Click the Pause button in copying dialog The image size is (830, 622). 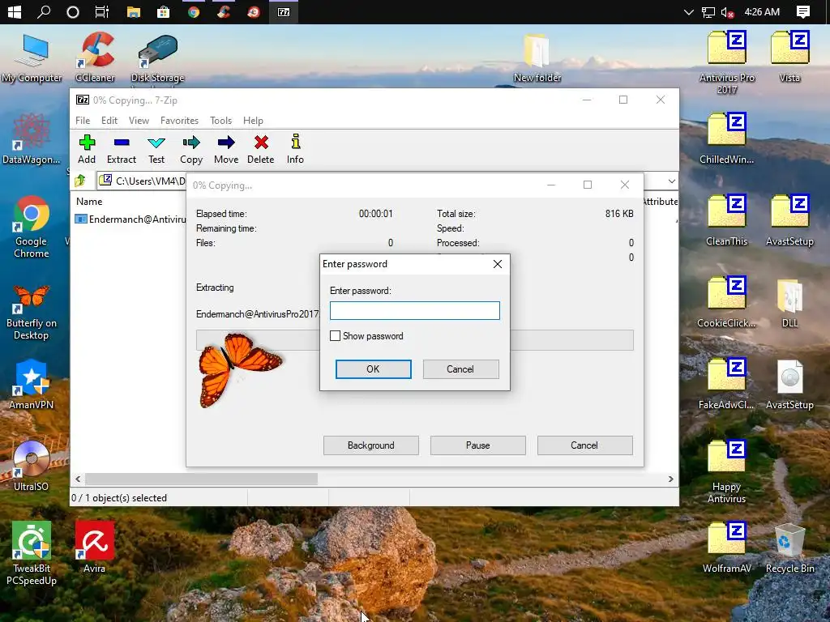click(x=478, y=445)
